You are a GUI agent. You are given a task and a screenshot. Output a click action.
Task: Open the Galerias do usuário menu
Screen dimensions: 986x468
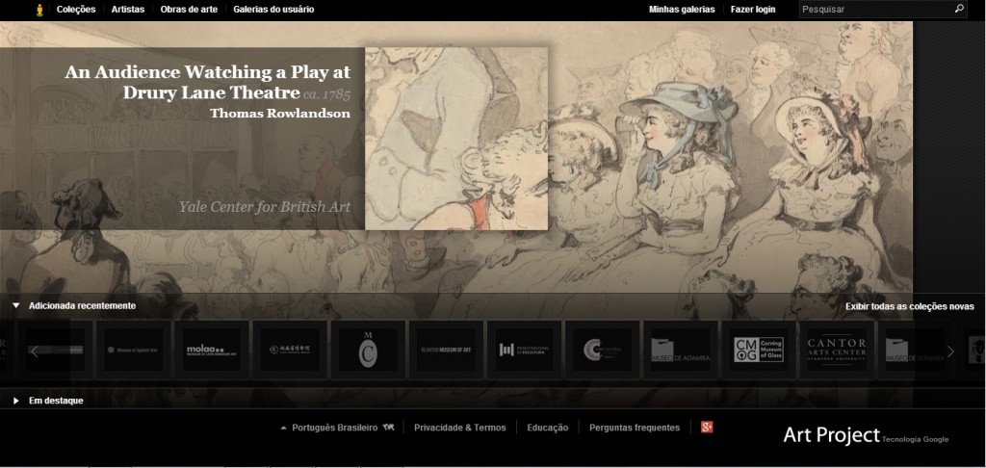(273, 10)
